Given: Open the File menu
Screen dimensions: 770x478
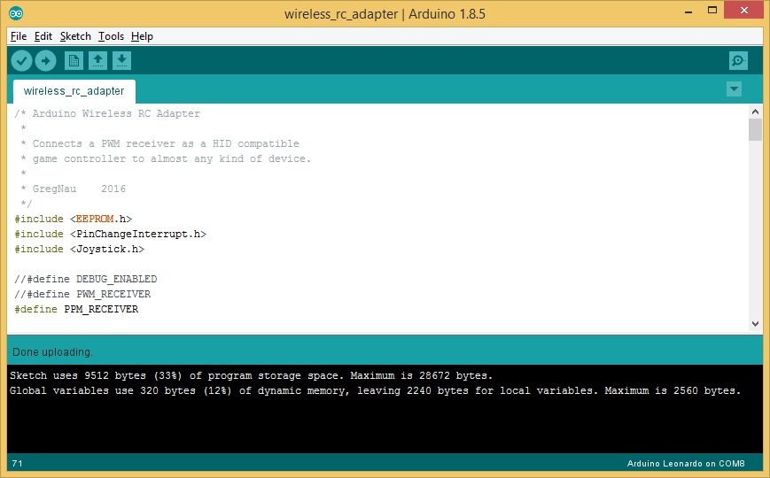Looking at the screenshot, I should (x=19, y=36).
